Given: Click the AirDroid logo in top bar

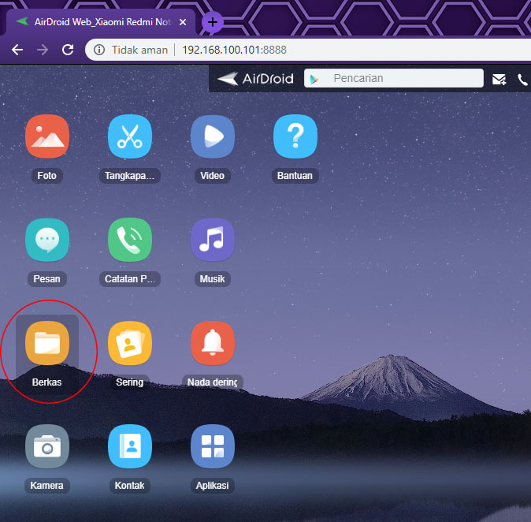Looking at the screenshot, I should tap(256, 79).
